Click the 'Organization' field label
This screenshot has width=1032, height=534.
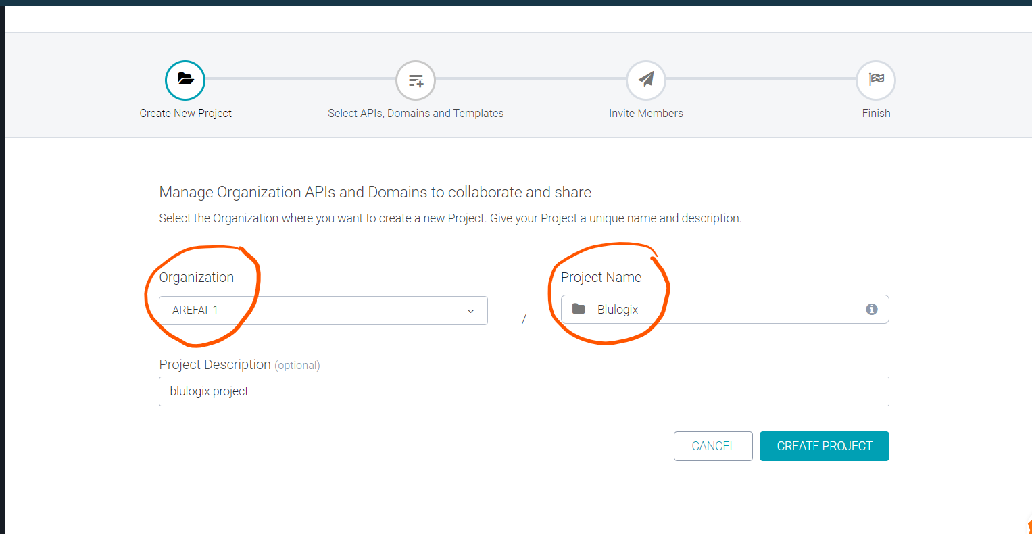coord(197,277)
